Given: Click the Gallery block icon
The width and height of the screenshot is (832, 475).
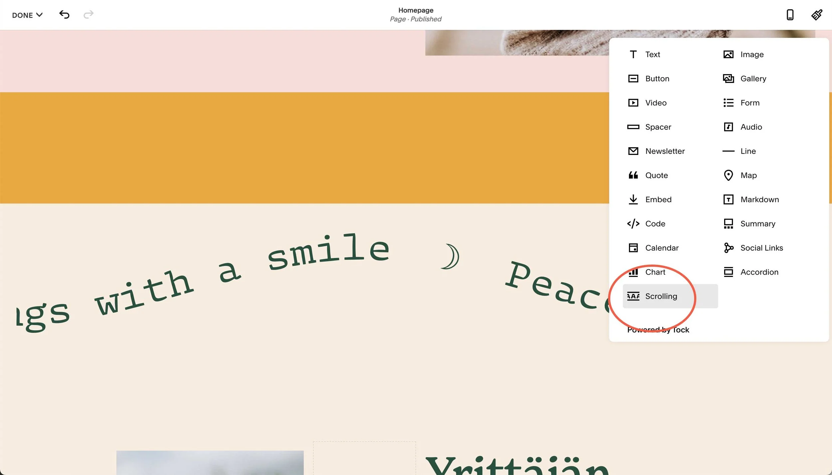Looking at the screenshot, I should 728,78.
